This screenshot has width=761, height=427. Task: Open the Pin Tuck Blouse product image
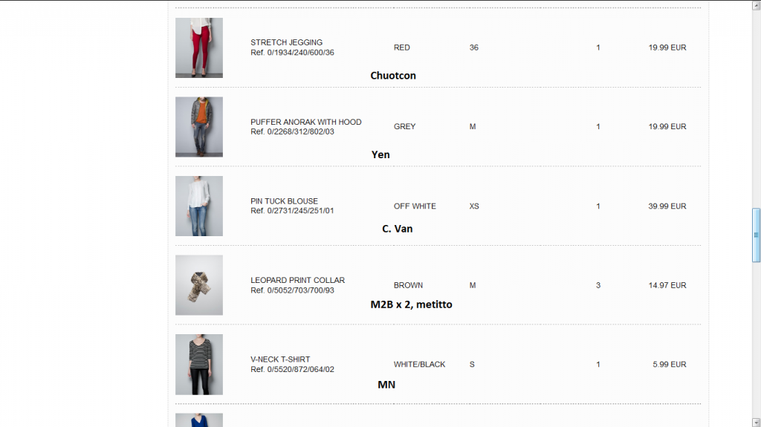click(199, 206)
